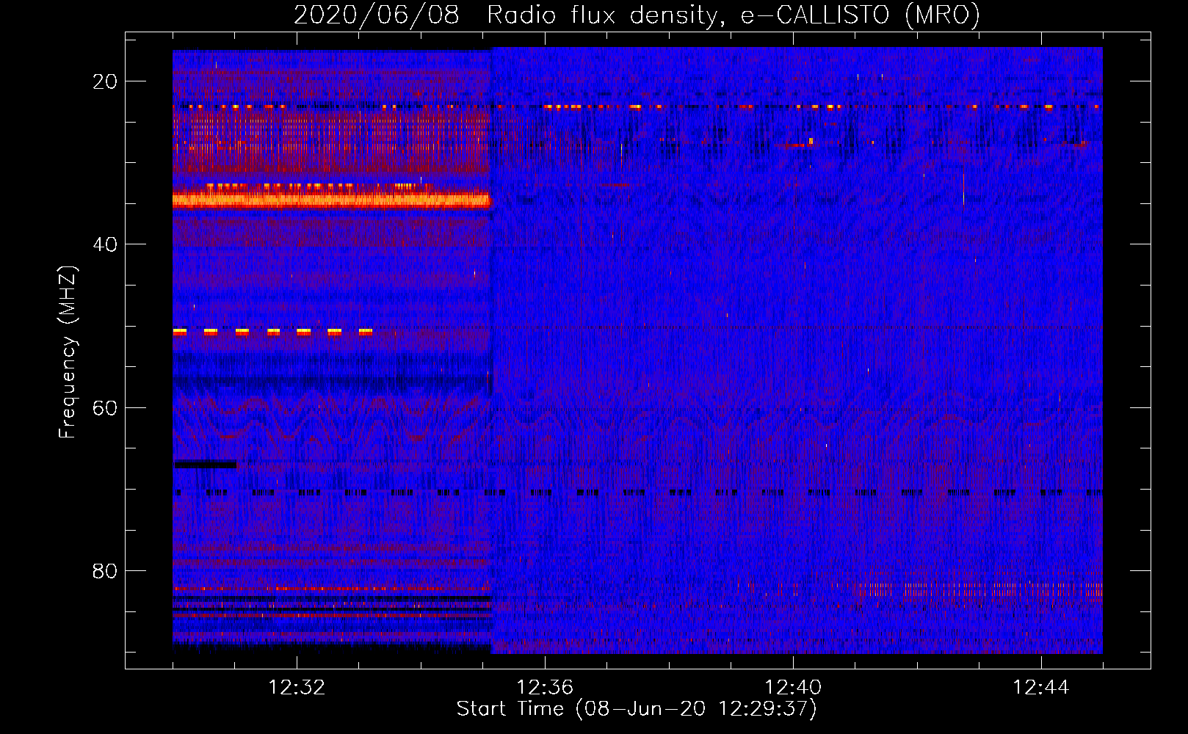Click the bright yellow band near 35 MHz
The image size is (1188, 734).
(x=330, y=200)
